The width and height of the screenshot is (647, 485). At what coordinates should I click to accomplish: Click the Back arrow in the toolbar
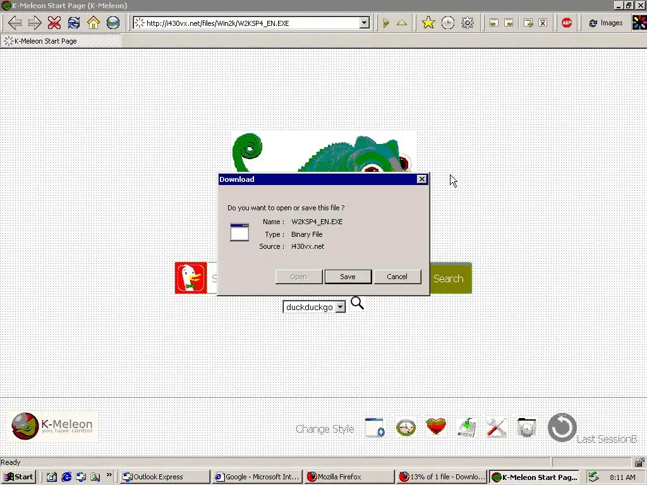(15, 23)
